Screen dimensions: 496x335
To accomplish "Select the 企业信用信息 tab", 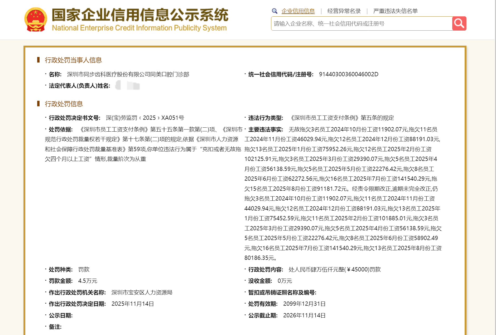I will pos(298,11).
